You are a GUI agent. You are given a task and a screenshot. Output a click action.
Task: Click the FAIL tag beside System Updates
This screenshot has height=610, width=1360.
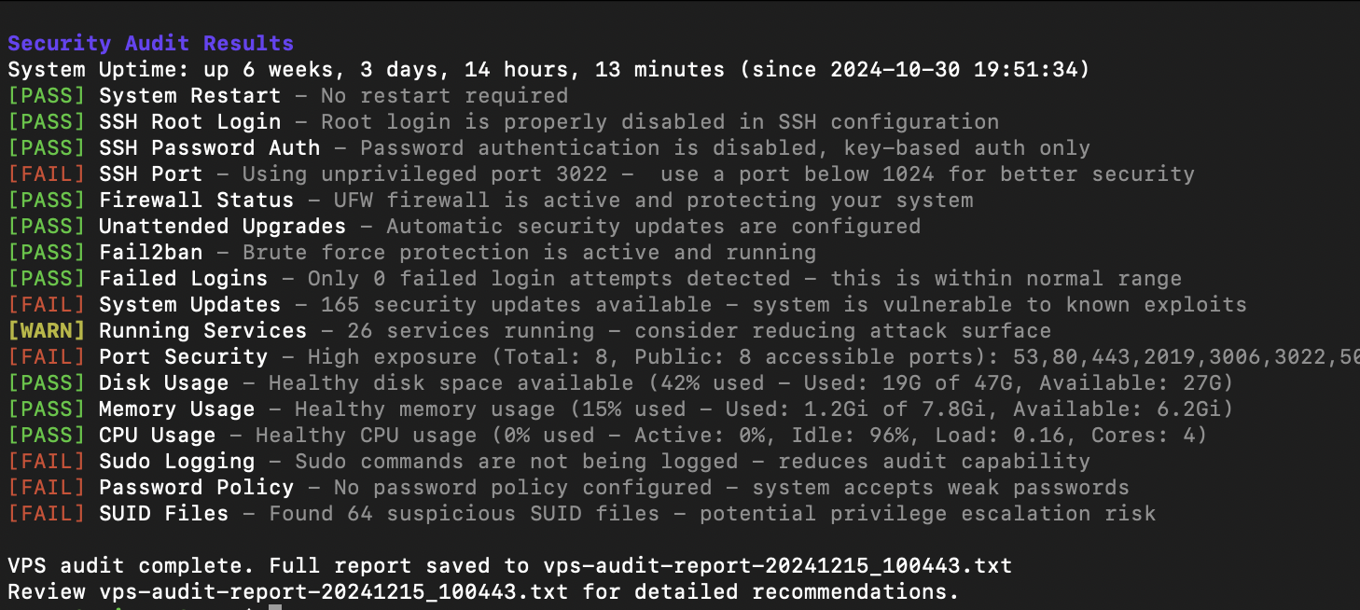point(47,304)
